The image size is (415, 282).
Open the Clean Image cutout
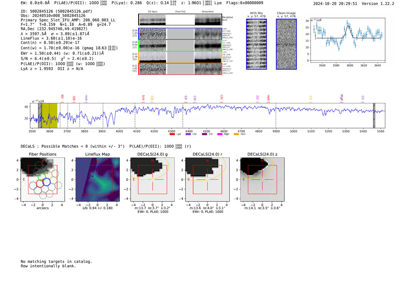pyautogui.click(x=286, y=44)
